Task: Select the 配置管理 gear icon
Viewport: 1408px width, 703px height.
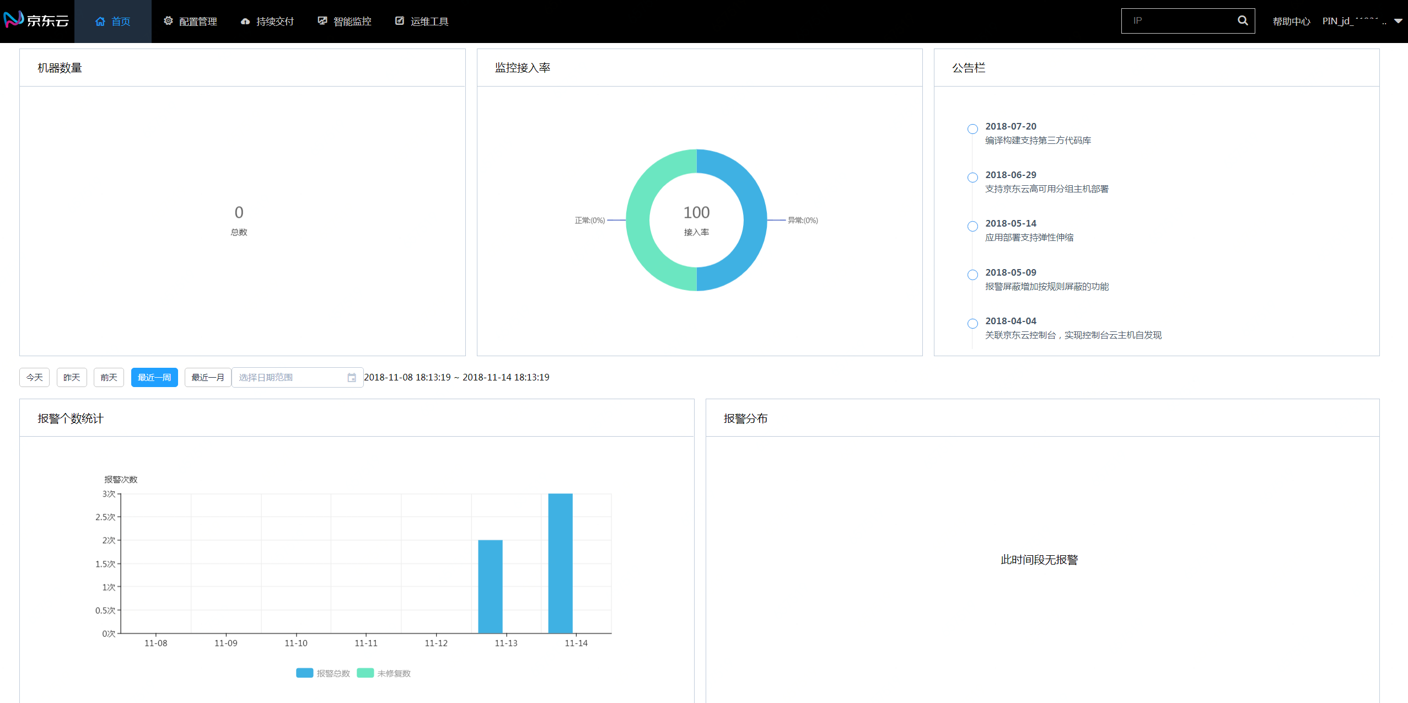Action: click(x=168, y=21)
